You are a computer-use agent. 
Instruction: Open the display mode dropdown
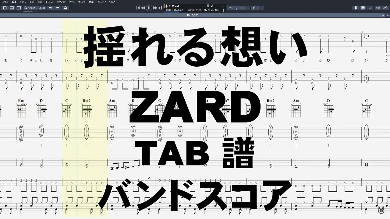pos(42,8)
